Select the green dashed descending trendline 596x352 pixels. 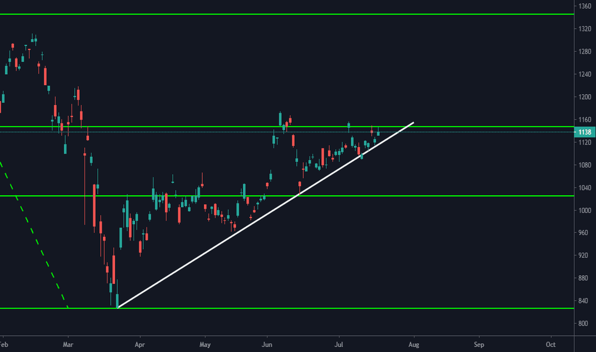[x=34, y=235]
